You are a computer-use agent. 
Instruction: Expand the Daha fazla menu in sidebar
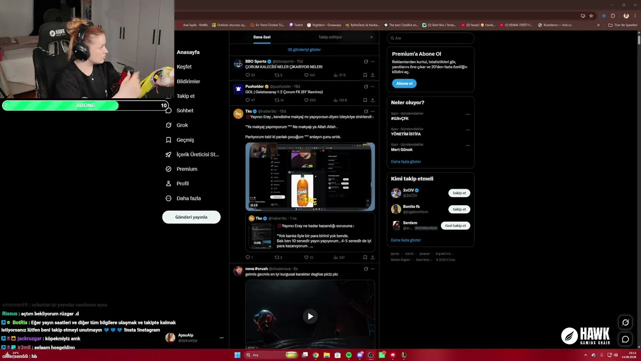(x=183, y=199)
